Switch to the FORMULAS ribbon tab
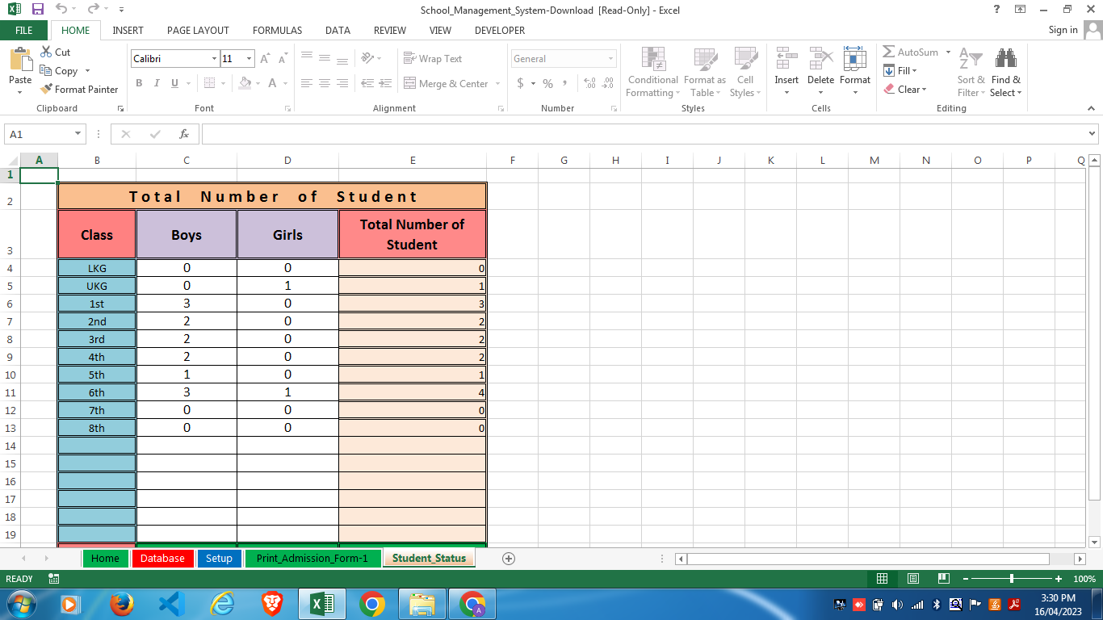Screen dimensions: 1103x620 click(x=277, y=31)
